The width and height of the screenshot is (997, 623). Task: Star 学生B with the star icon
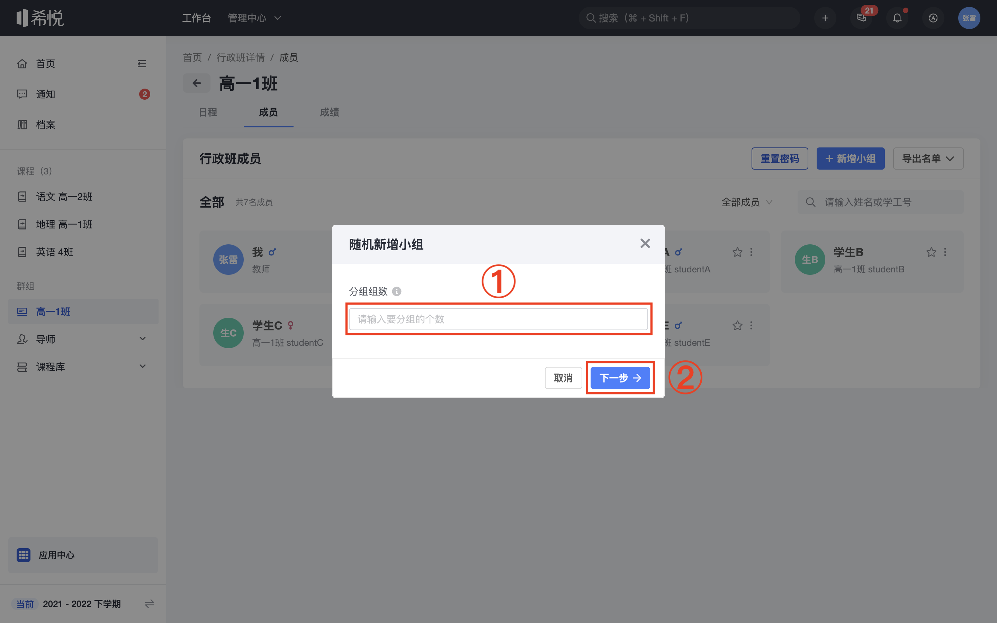point(931,252)
